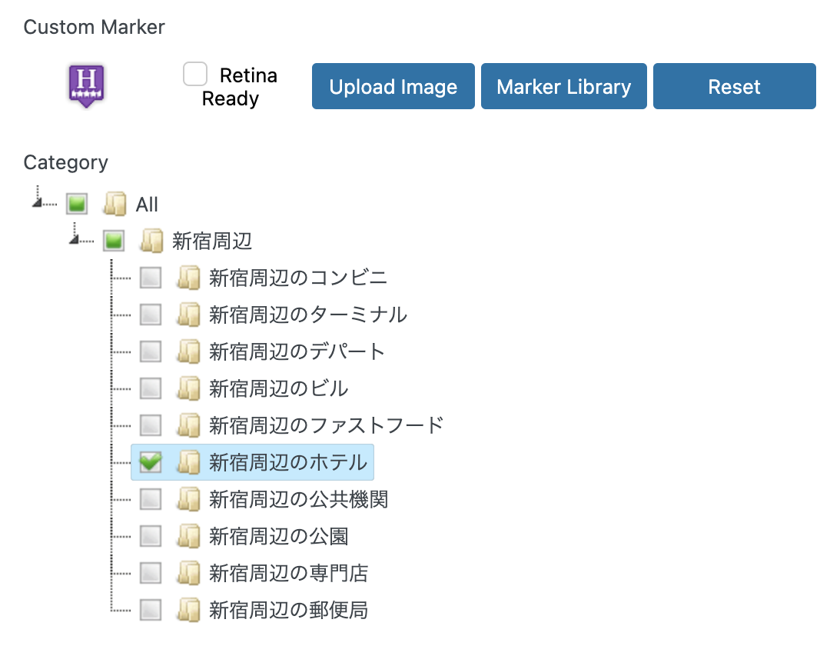Open the Marker Library
Viewport: 830px width, 646px height.
click(x=564, y=86)
